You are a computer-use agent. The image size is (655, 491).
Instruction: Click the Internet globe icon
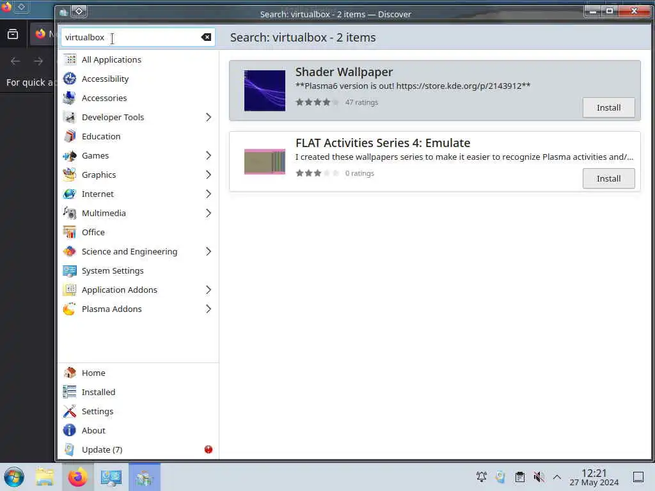click(70, 194)
